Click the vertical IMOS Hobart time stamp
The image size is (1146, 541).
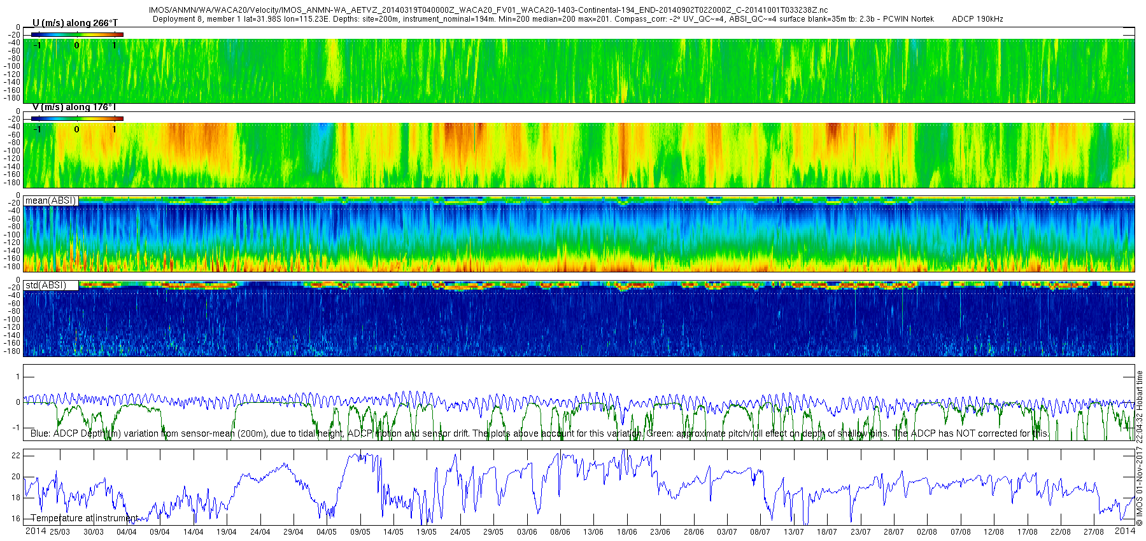click(1140, 448)
